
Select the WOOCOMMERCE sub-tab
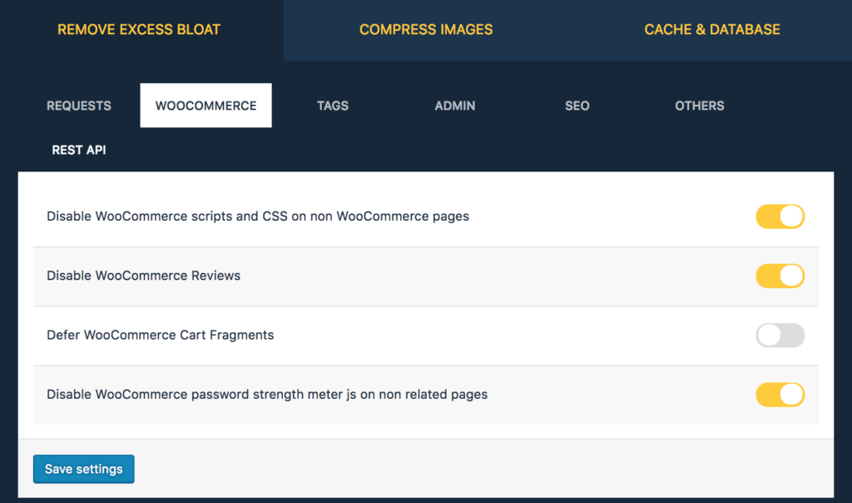click(x=206, y=106)
